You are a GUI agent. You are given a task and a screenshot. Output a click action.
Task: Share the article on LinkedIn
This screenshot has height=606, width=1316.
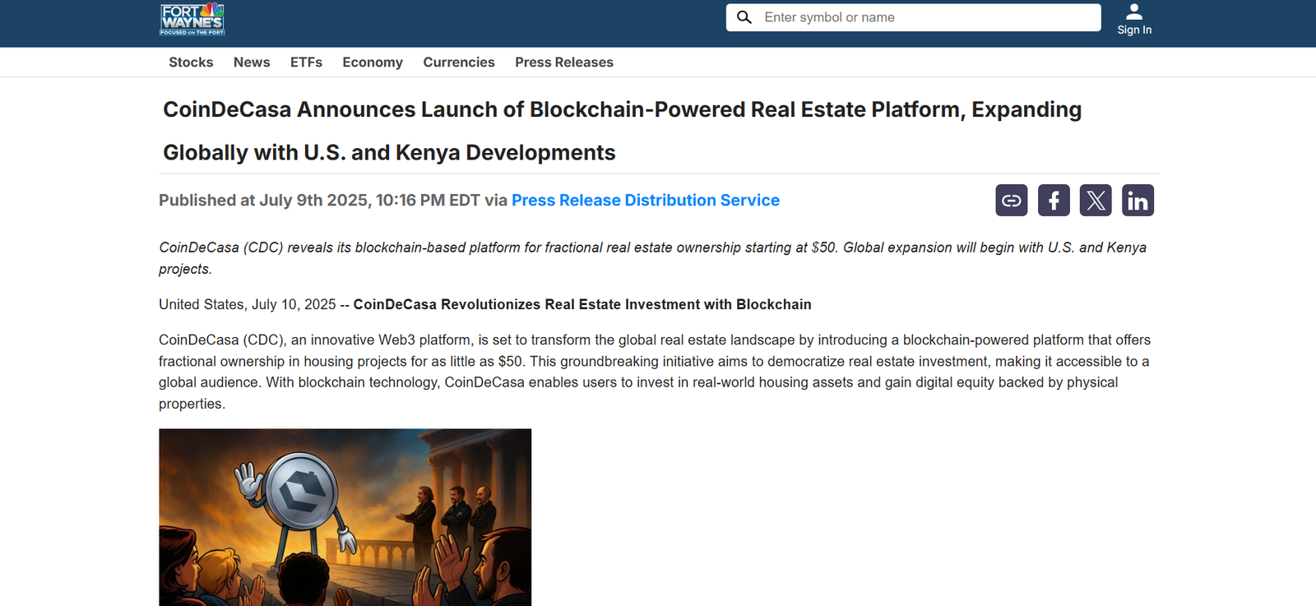pyautogui.click(x=1138, y=201)
